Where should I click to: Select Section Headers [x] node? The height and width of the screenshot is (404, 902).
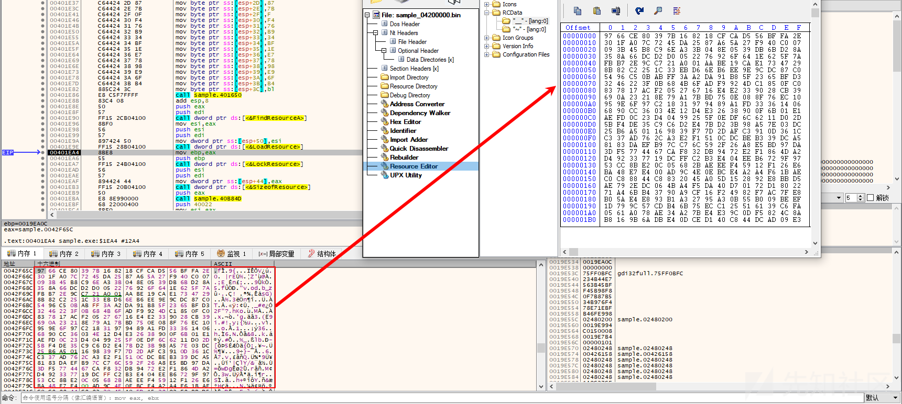(x=414, y=69)
